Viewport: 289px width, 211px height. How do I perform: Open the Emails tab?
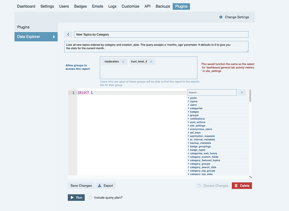pyautogui.click(x=97, y=6)
